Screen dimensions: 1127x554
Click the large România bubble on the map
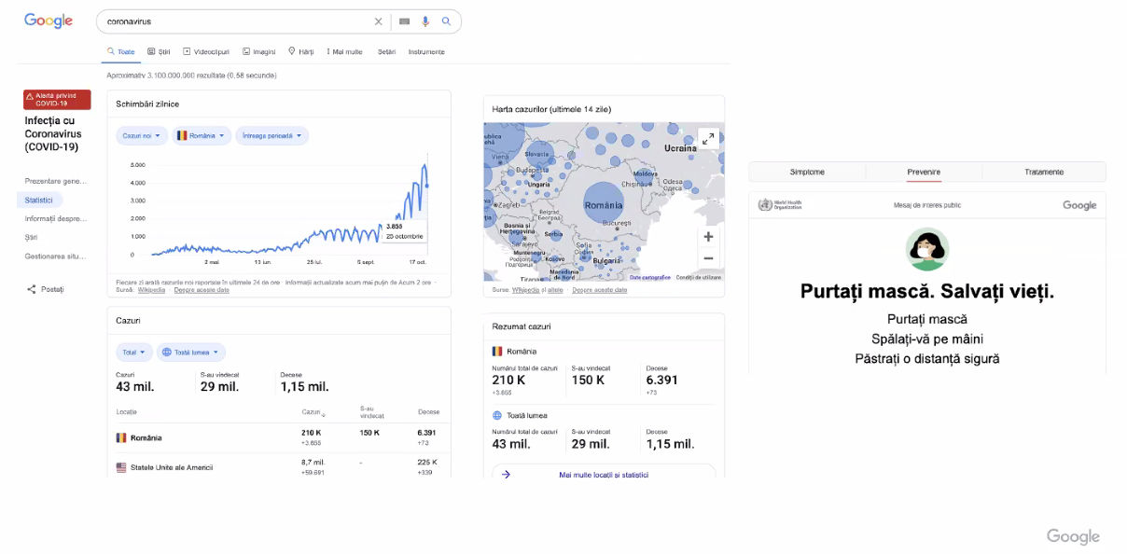(604, 203)
